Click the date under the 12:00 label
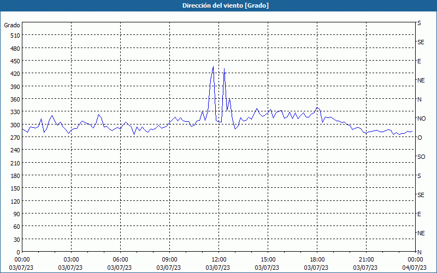This screenshot has width=437, height=273. [x=218, y=268]
